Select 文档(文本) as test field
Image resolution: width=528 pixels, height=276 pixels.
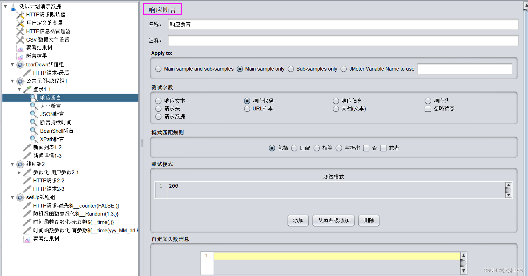336,109
